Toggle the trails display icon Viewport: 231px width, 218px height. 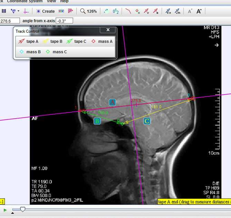(x=106, y=11)
